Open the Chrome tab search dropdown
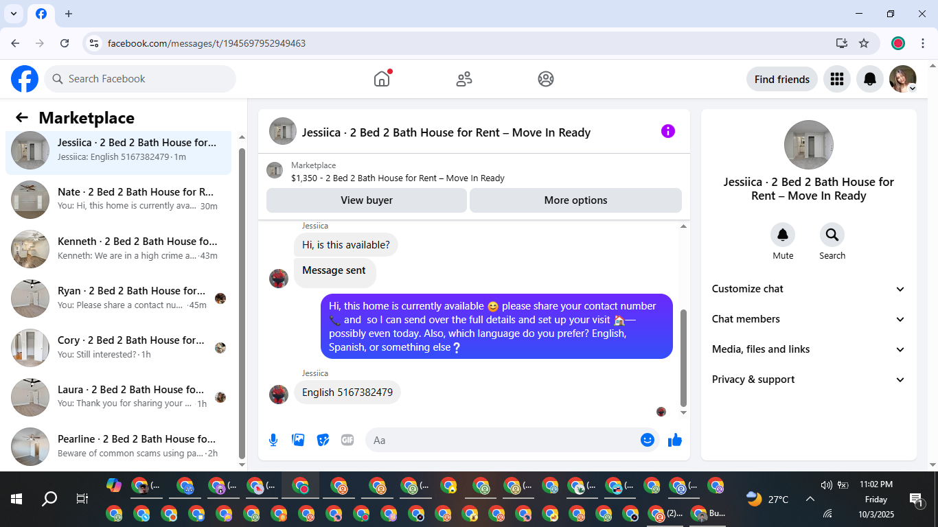This screenshot has width=938, height=527. tap(13, 14)
